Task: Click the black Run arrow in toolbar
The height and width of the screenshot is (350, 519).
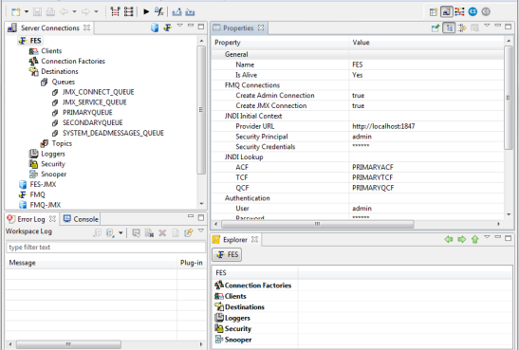Action: [146, 12]
